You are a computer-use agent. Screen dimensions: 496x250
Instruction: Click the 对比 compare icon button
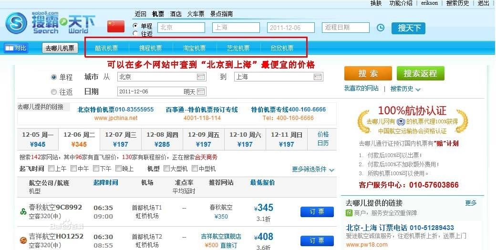[16, 48]
